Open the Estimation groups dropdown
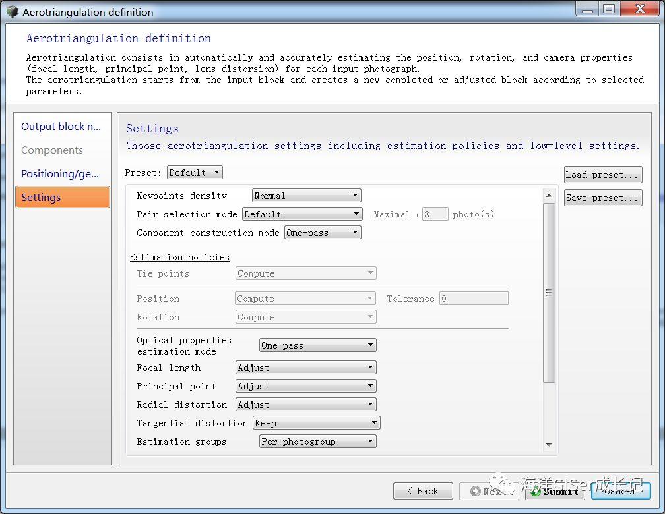The height and width of the screenshot is (514, 665). pyautogui.click(x=318, y=442)
